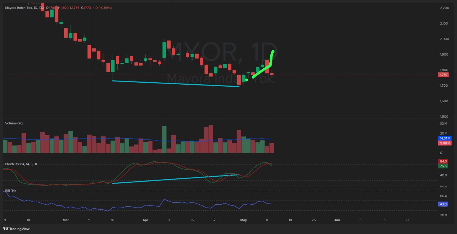Click the May label on the time axis

pos(244,220)
